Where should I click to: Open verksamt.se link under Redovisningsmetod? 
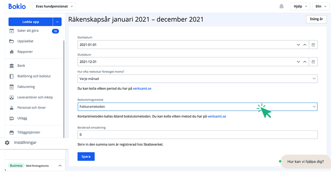(x=217, y=116)
